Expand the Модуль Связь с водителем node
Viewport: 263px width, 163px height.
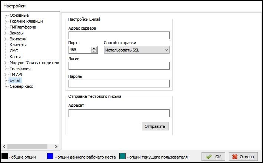tap(5, 63)
